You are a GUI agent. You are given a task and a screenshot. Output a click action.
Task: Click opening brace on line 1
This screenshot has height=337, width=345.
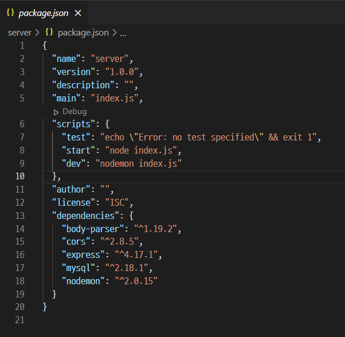coord(45,45)
